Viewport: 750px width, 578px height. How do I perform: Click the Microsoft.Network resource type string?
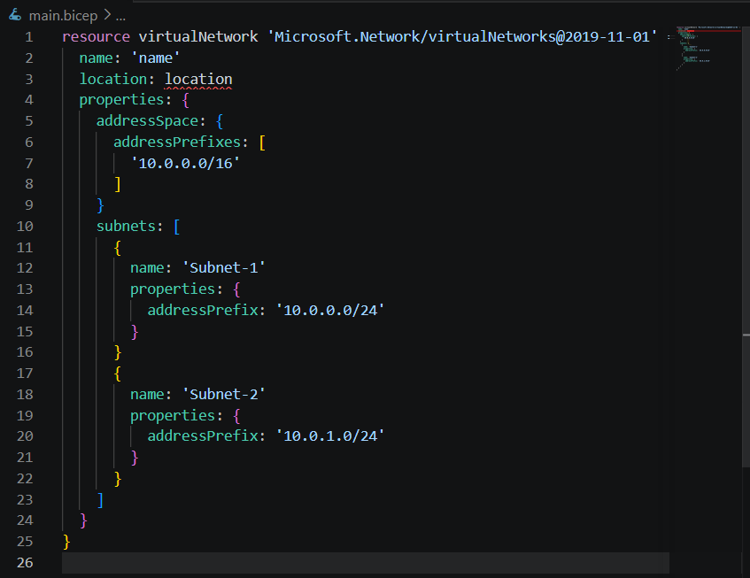(x=463, y=36)
